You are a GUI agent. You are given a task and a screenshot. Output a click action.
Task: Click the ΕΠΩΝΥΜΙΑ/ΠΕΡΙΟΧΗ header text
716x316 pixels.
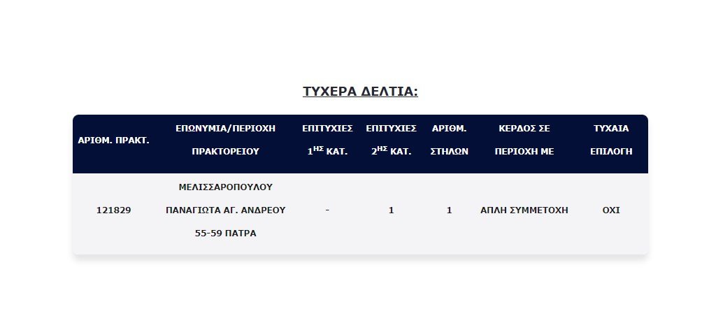pos(226,129)
